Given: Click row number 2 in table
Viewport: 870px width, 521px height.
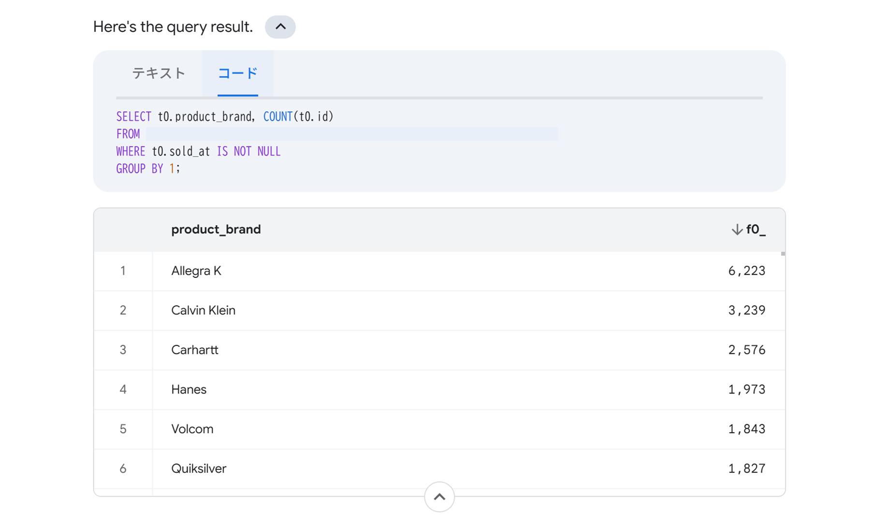Looking at the screenshot, I should click(123, 310).
